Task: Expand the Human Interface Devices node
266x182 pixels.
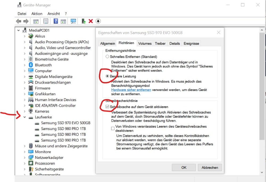Action: pyautogui.click(x=24, y=100)
